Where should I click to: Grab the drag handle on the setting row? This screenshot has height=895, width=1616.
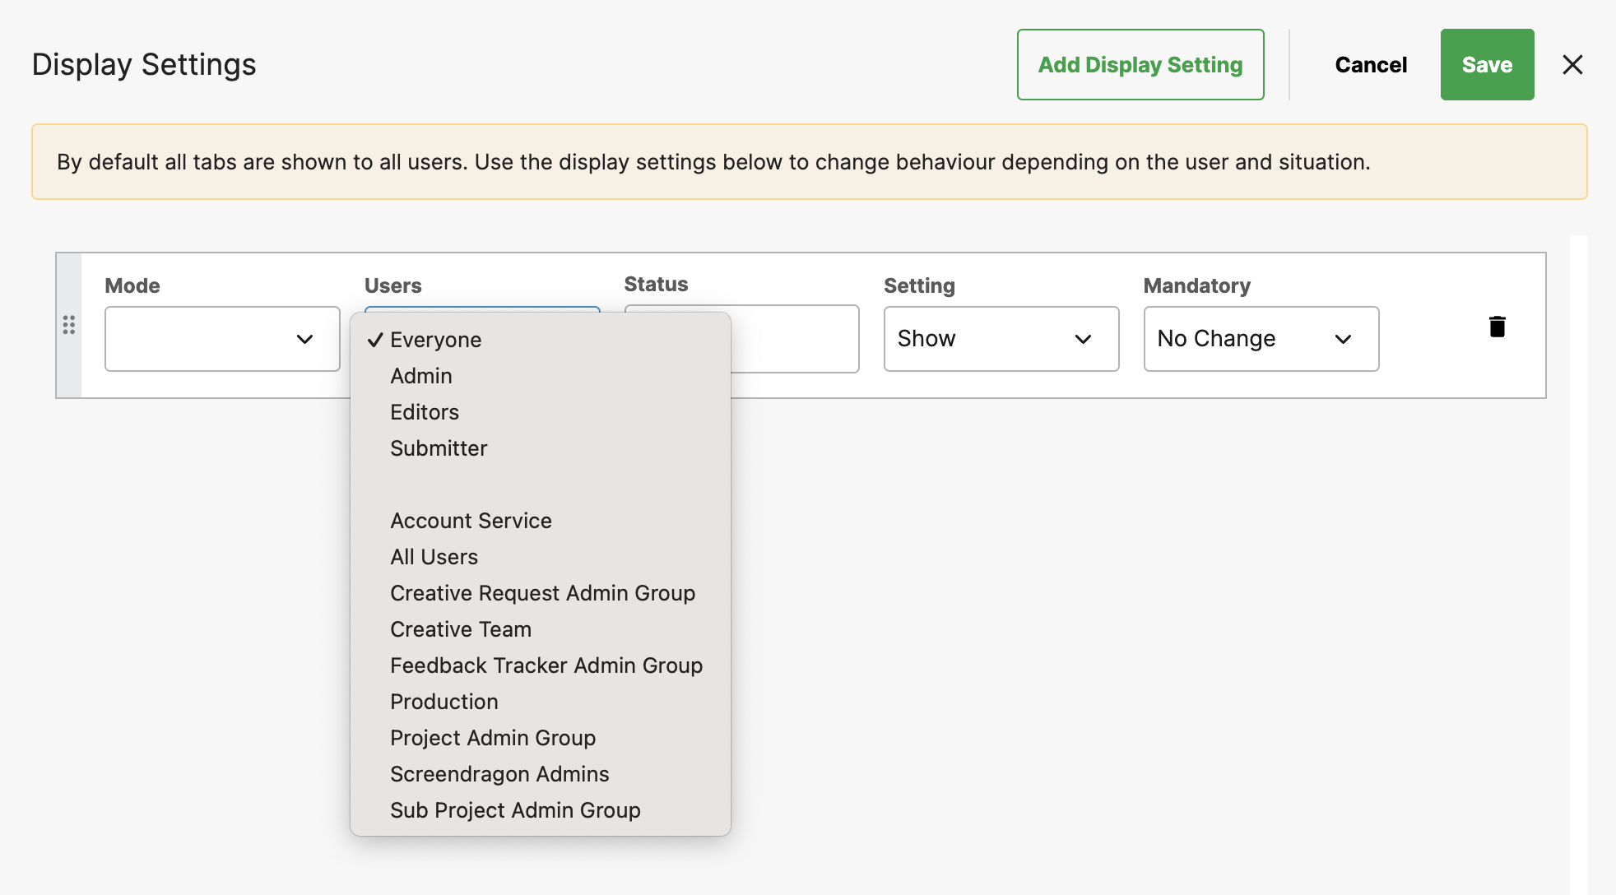(69, 325)
